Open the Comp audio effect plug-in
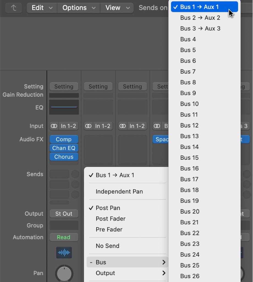Screen dimensions: 253x282 [64, 139]
